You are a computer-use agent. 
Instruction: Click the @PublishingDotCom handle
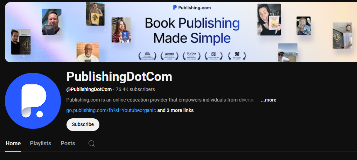point(89,89)
